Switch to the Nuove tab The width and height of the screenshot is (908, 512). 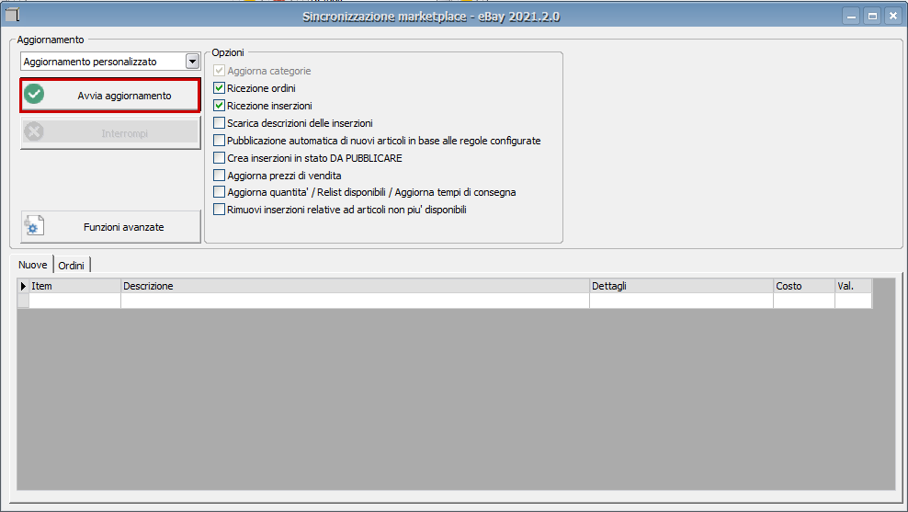(x=33, y=265)
